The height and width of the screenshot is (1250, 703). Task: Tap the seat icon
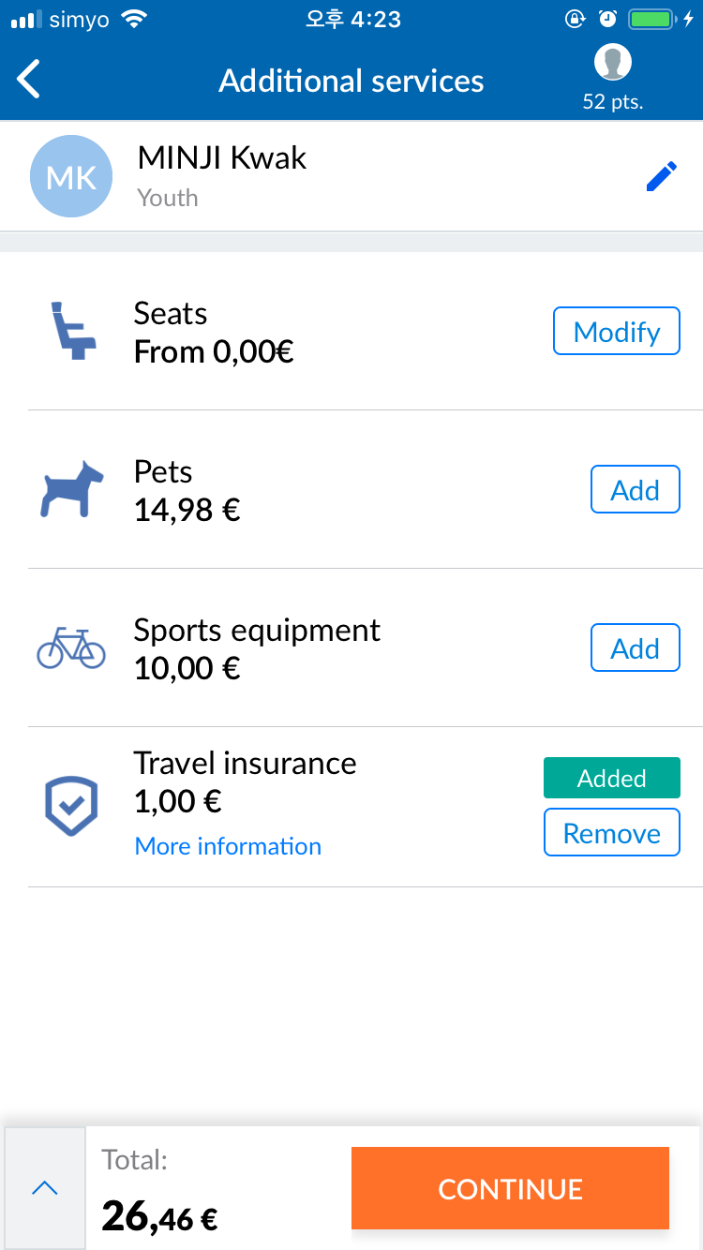point(71,332)
